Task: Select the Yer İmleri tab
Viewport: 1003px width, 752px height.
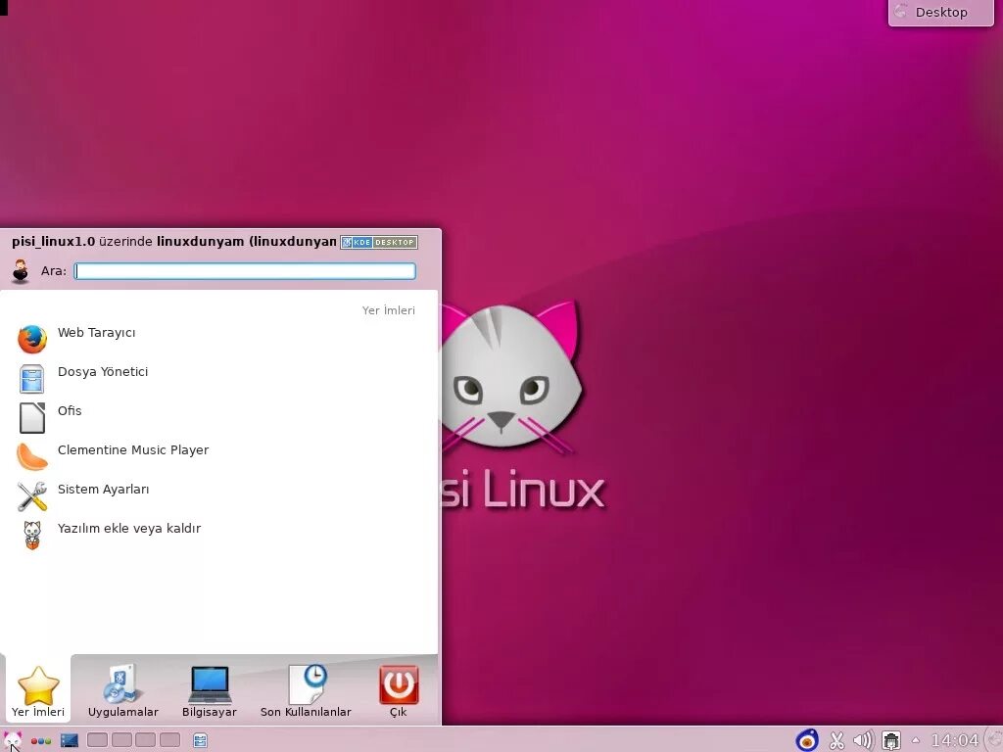Action: point(38,690)
